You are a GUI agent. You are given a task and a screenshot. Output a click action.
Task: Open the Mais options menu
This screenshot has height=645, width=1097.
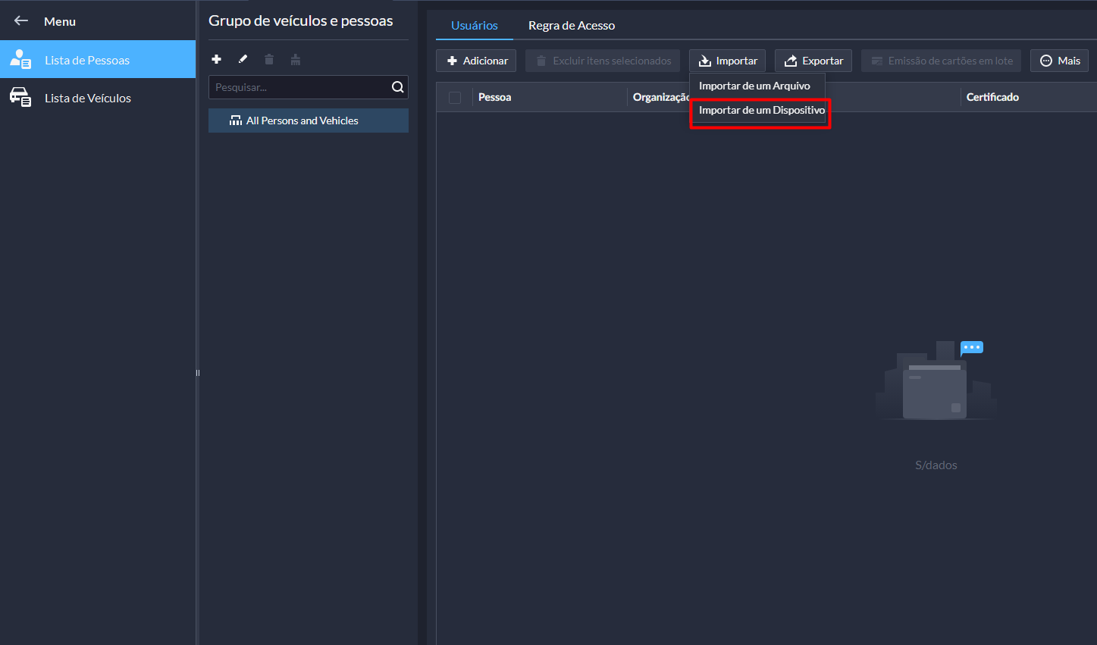[1059, 61]
